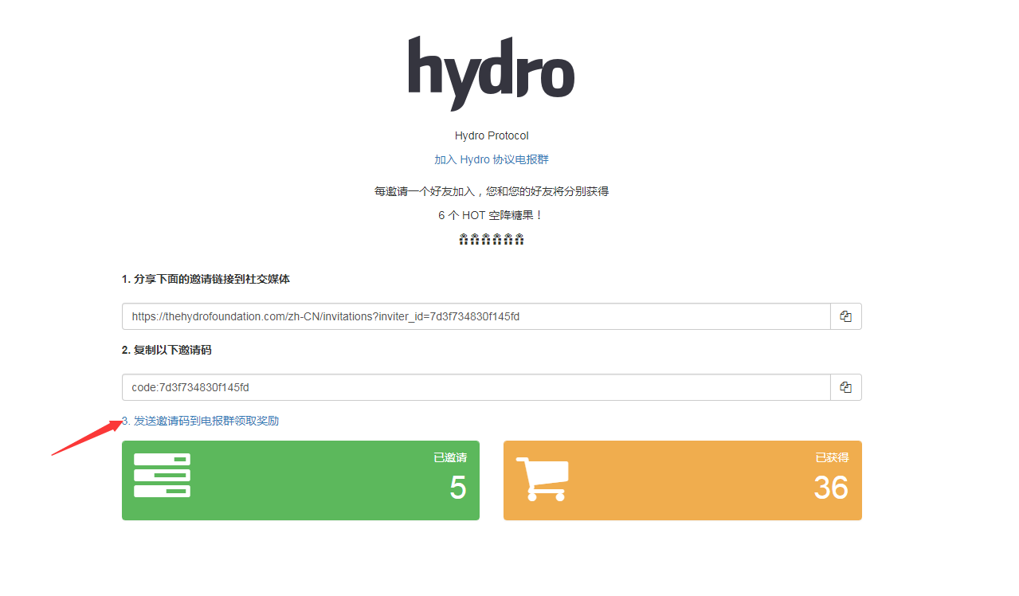
Task: Select the invitation URL input field
Action: tap(476, 316)
